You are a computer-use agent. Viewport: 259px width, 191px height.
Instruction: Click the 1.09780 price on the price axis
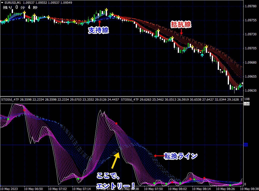point(251,6)
